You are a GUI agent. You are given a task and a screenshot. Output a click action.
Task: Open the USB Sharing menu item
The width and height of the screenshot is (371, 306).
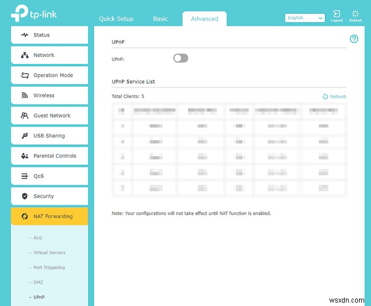pos(50,136)
